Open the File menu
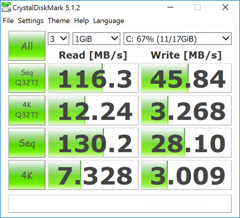Image resolution: width=240 pixels, height=218 pixels. click(x=8, y=21)
